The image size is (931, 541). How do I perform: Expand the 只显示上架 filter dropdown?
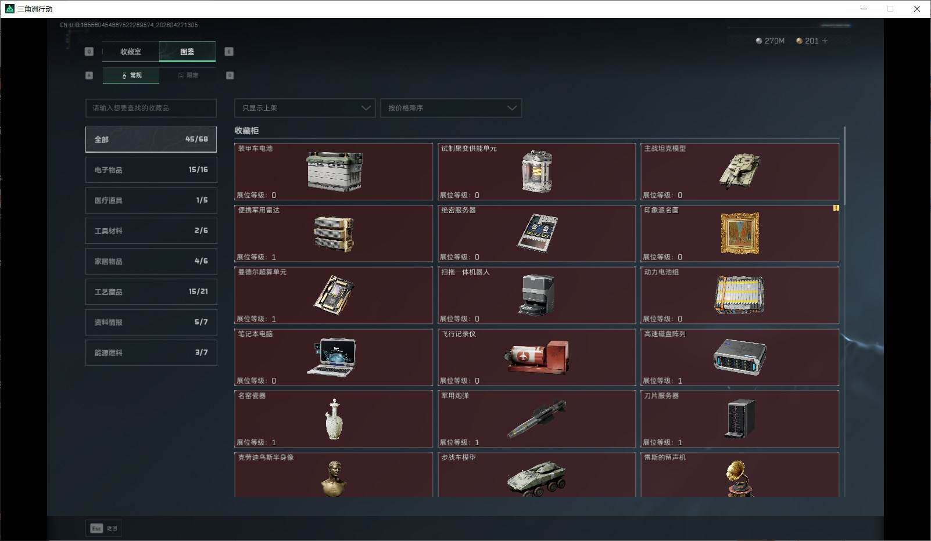[x=305, y=108]
